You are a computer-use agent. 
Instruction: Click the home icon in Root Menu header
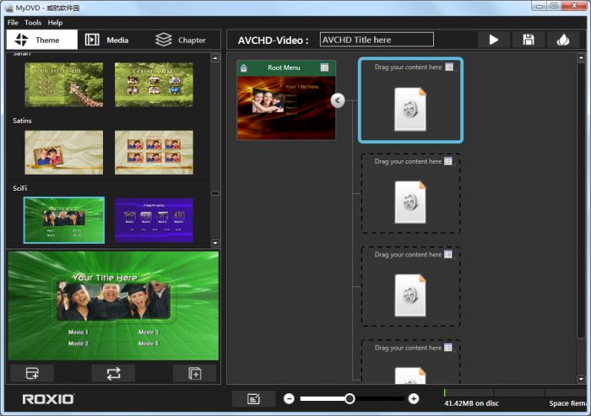(x=244, y=68)
